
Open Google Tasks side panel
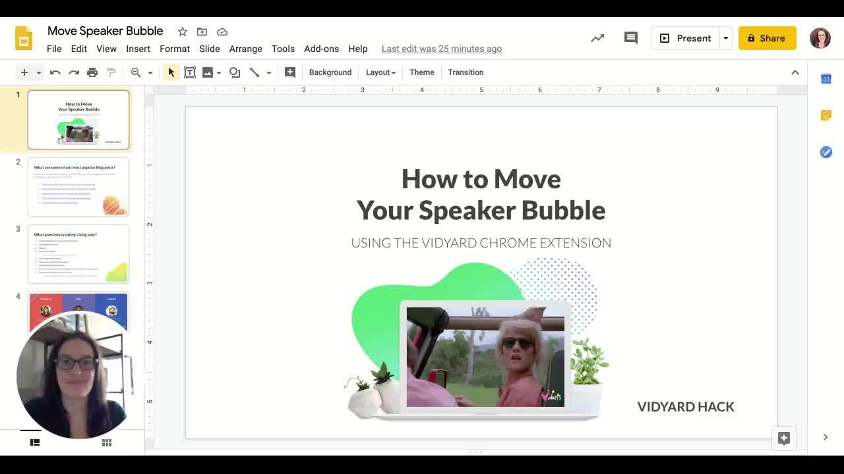[x=826, y=152]
